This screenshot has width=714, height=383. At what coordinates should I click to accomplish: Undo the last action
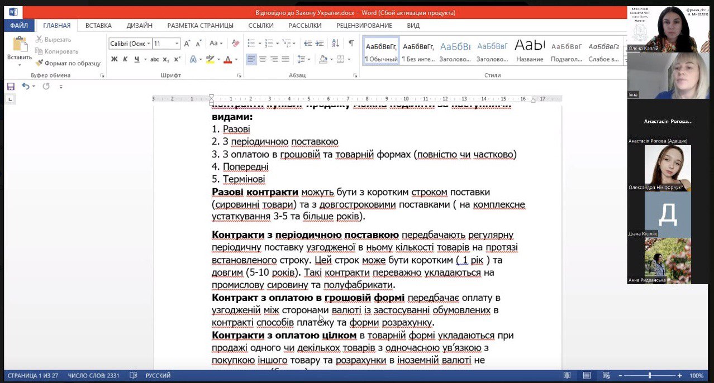click(26, 87)
